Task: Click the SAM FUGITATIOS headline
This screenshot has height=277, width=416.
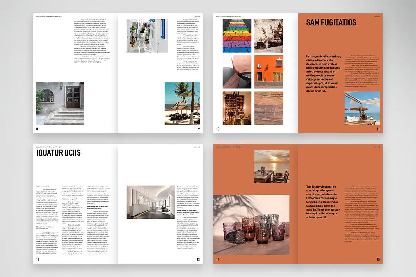Action: click(x=331, y=22)
